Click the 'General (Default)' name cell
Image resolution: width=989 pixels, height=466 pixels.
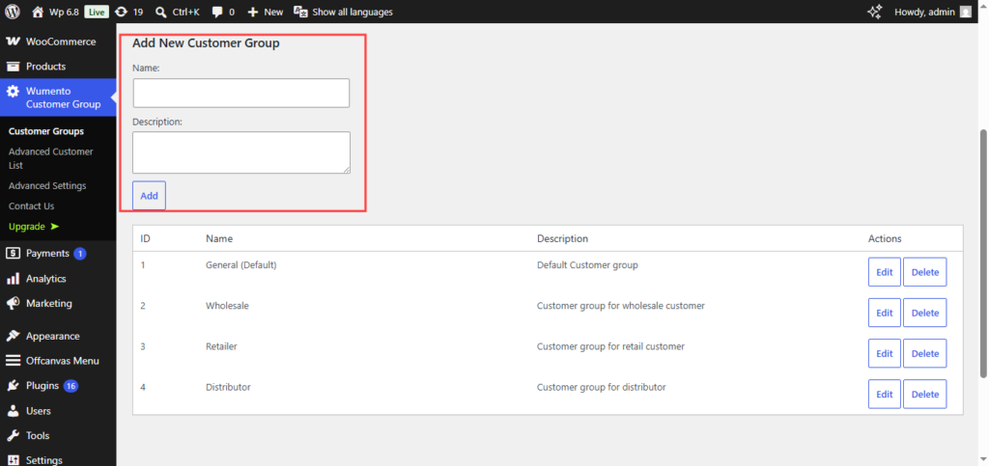(x=241, y=265)
